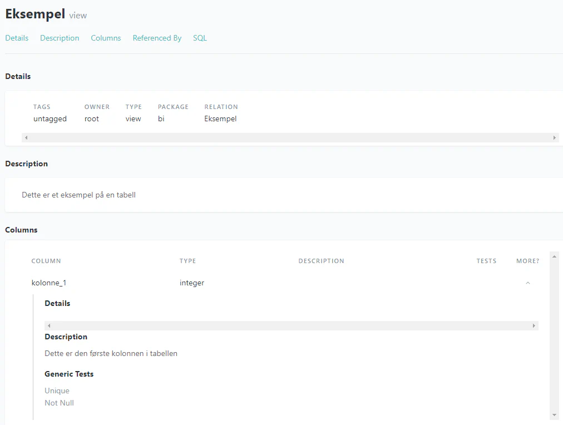Select the kolonne_1 column name

[49, 283]
